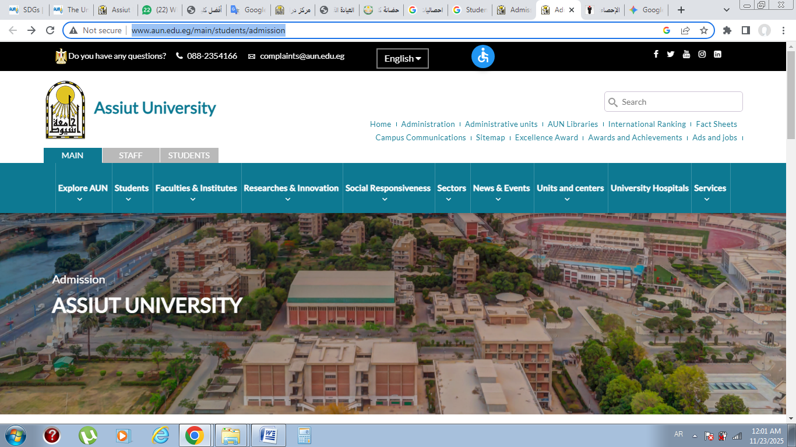Image resolution: width=796 pixels, height=447 pixels.
Task: Open the Twitter social icon
Action: [671, 54]
